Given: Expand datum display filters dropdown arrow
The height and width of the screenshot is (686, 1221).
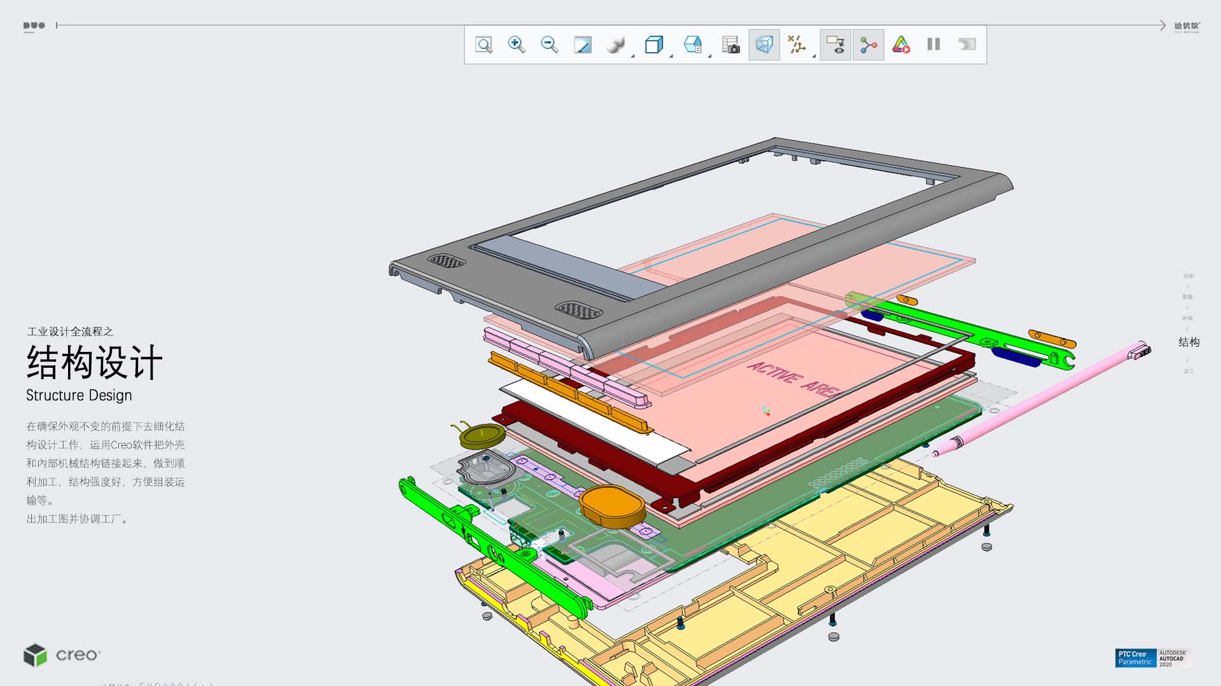Looking at the screenshot, I should [x=814, y=57].
